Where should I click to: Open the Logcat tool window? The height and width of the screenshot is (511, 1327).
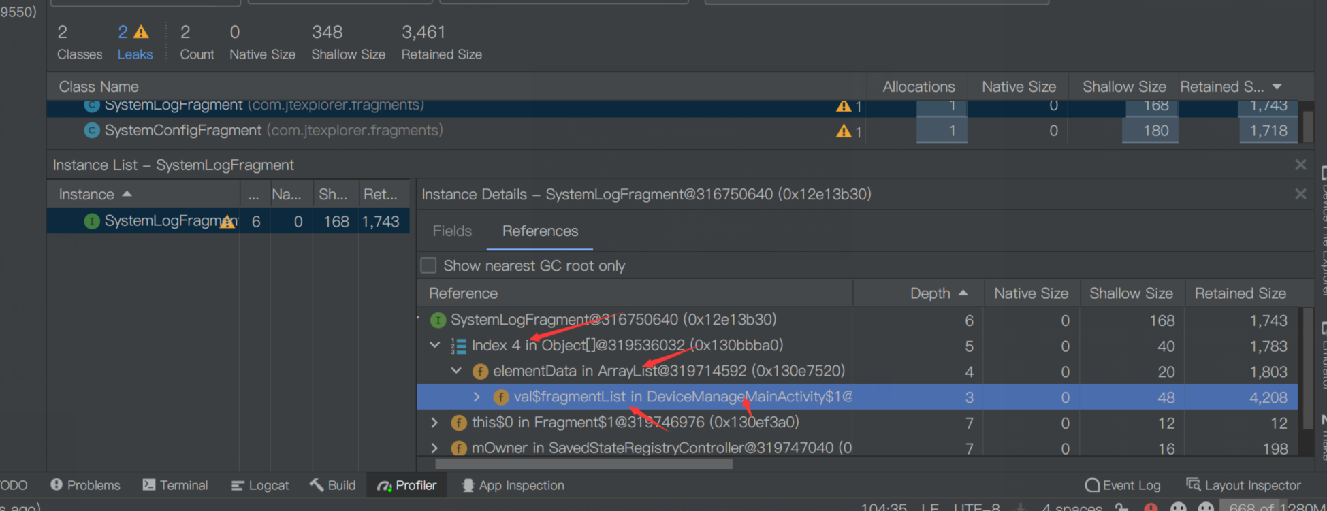pyautogui.click(x=260, y=485)
